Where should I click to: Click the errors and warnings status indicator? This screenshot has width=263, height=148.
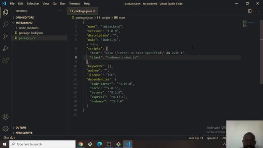[x=9, y=138]
